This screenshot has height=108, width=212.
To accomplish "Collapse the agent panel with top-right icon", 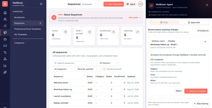I will click(x=207, y=5).
